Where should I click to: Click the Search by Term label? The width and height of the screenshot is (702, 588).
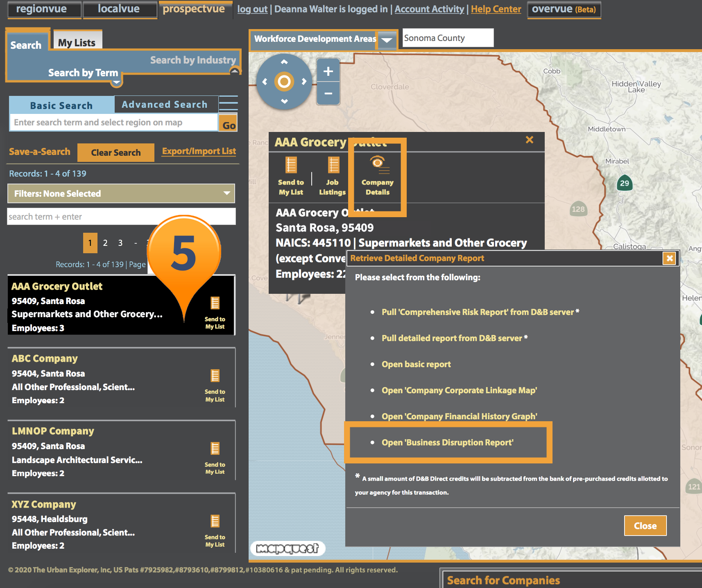coord(83,73)
